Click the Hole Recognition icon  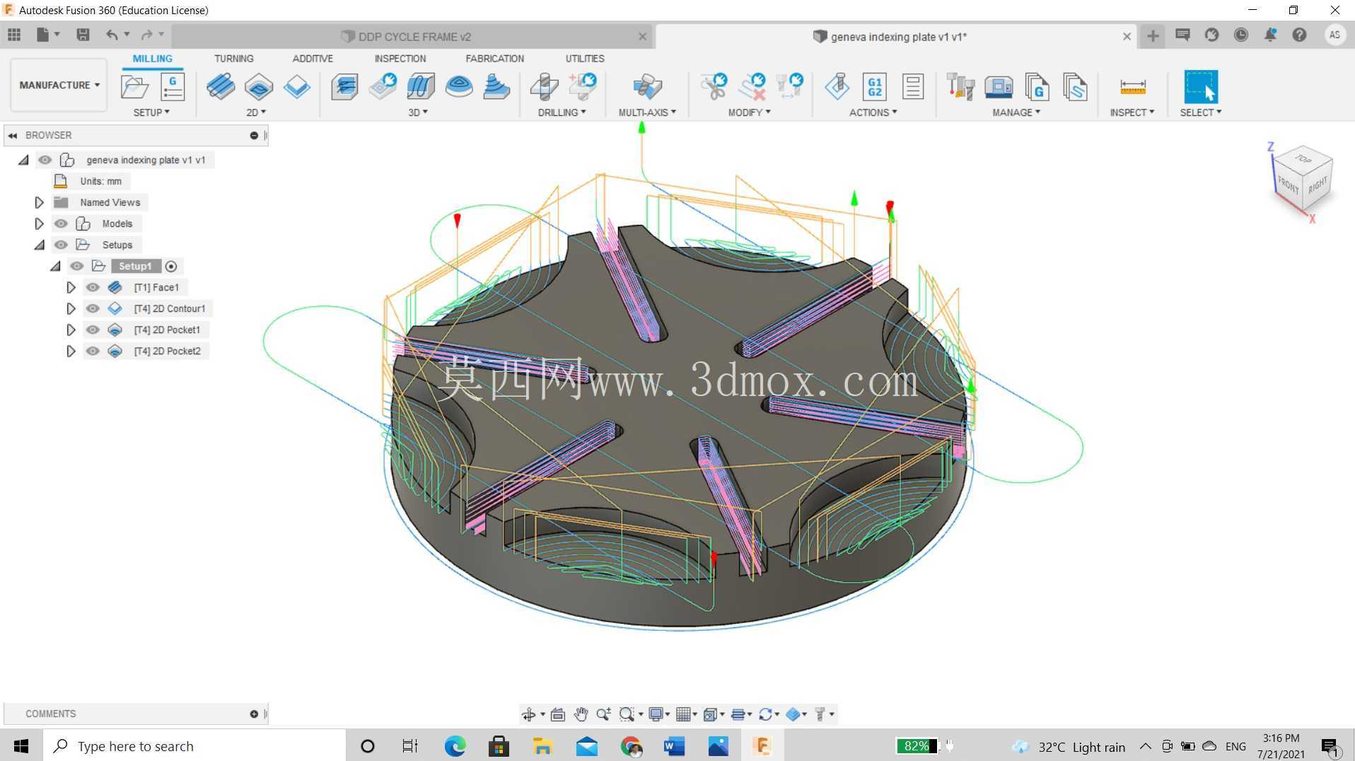click(x=583, y=87)
